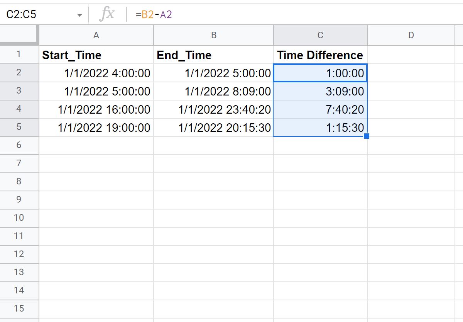Select end time cell 1/1/2022 5:00:00 in row 2
Viewport: 463px width, 322px height.
click(x=213, y=73)
